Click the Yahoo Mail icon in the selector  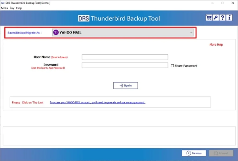coord(56,32)
